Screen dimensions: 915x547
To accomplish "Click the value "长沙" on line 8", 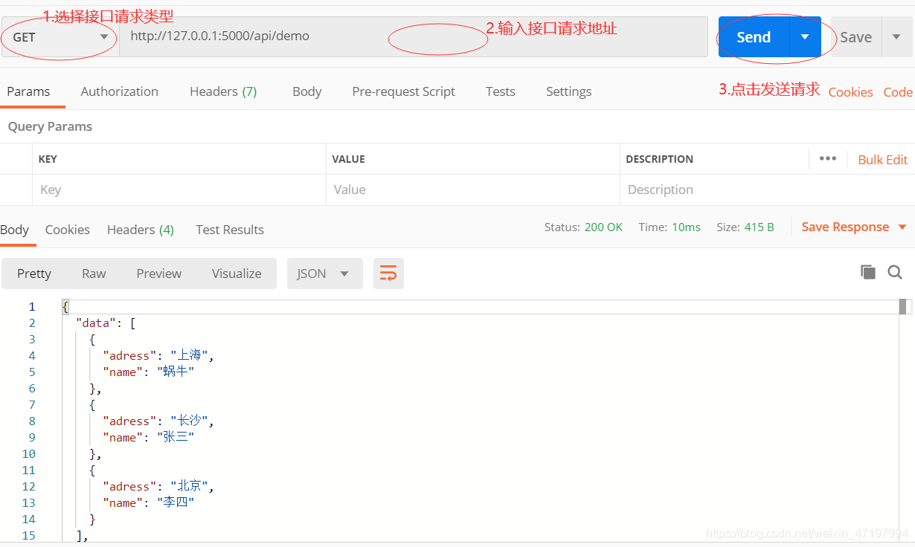I will click(x=189, y=421).
